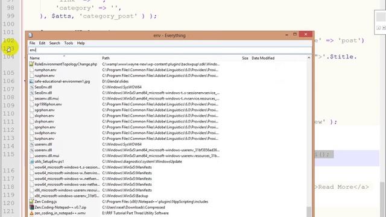Select the slvphon.env file icon
This screenshot has width=386, height=217.
[x=31, y=122]
